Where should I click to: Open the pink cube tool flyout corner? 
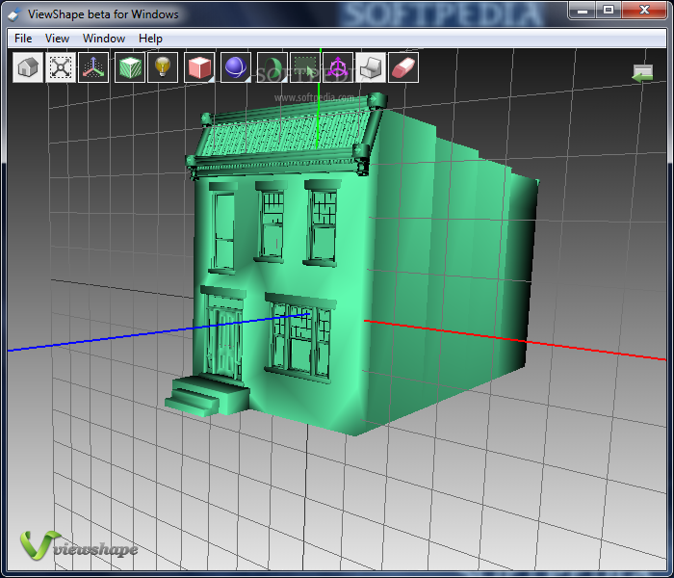pos(212,79)
